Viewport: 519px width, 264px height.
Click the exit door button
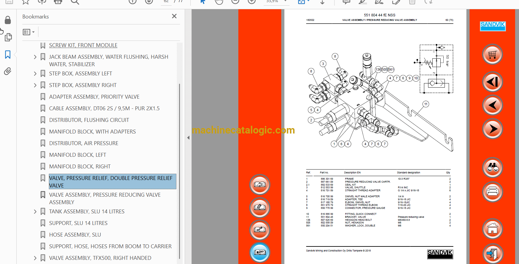coord(492,254)
